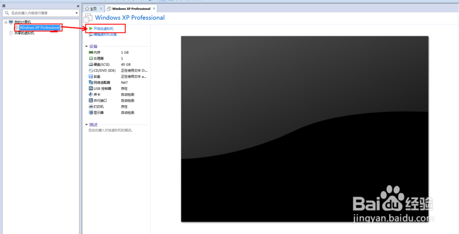This screenshot has height=234, width=459.
Task: Click the display (显示器) device icon
Action: click(x=91, y=112)
